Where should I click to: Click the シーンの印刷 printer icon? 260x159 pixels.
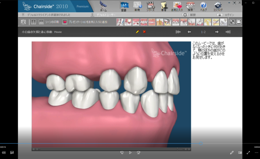(x=41, y=22)
